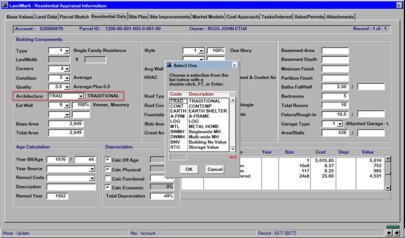Viewport: 405px width, 238px height.
Task: Click the Garage Area field showing 528
Action: coord(335,133)
